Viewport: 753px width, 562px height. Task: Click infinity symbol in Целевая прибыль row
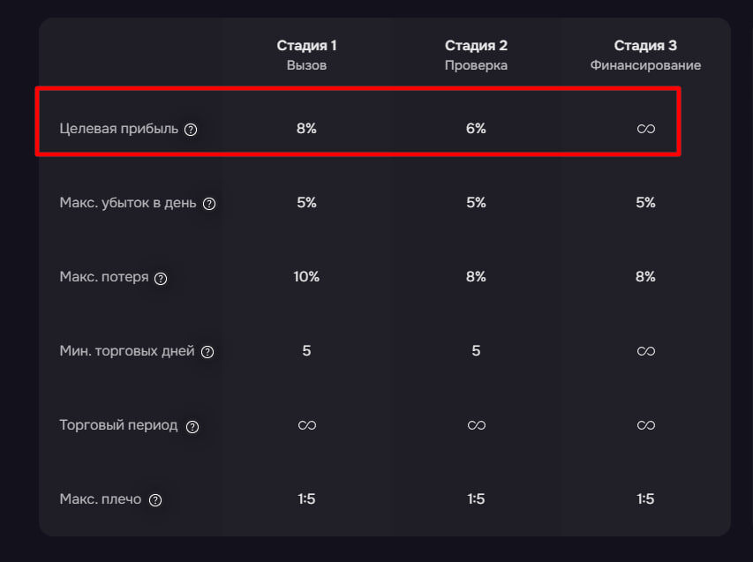point(645,129)
